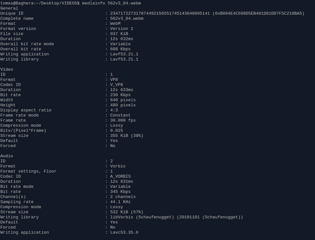Click the 30.000 fps frame rate value
315x240 pixels.
123,120
